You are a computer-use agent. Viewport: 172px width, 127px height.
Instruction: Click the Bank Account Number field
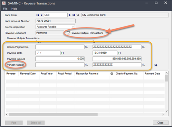point(56,21)
